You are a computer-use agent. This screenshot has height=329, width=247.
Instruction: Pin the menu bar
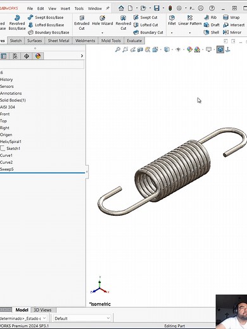[108, 8]
